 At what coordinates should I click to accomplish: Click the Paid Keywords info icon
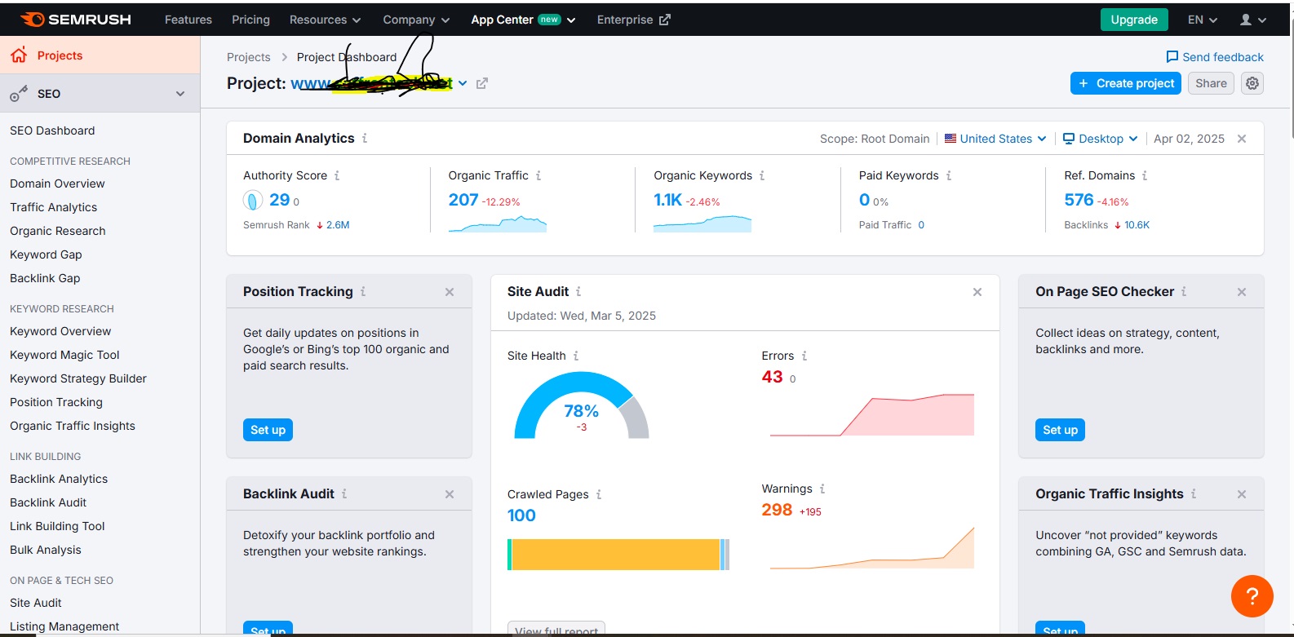tap(949, 175)
